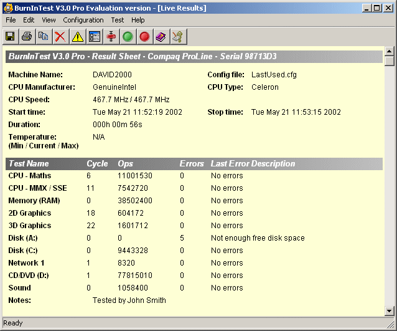Click the 'CD/DVD (D:)' test row label
Viewport: 397px width, 331px height.
29,275
